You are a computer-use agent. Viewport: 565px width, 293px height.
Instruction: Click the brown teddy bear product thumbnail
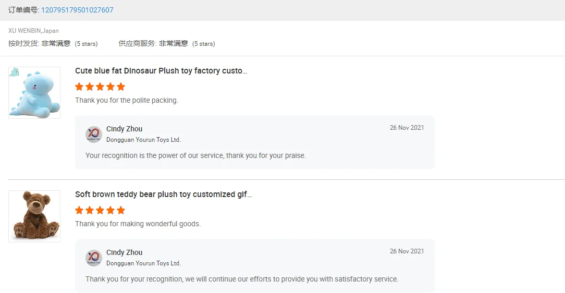point(34,216)
